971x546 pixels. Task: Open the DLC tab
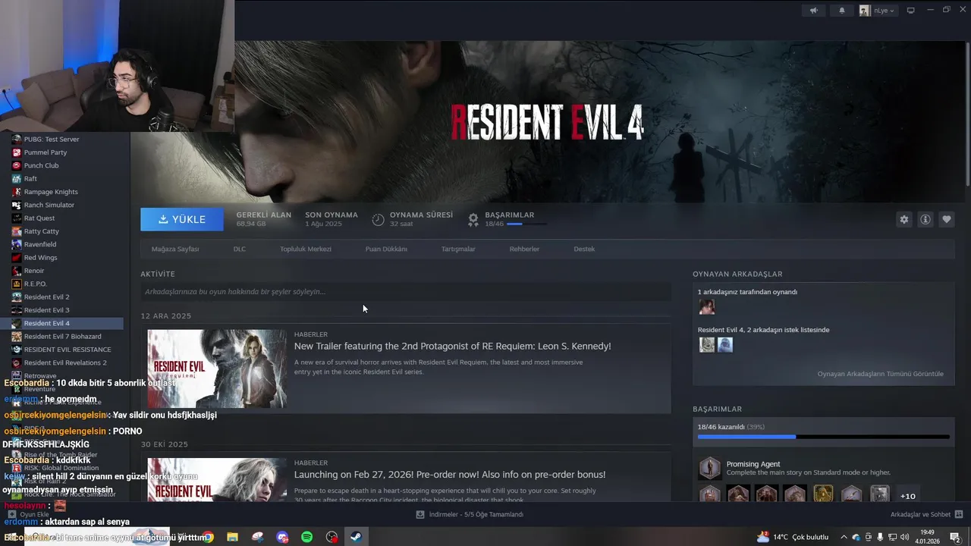point(240,249)
